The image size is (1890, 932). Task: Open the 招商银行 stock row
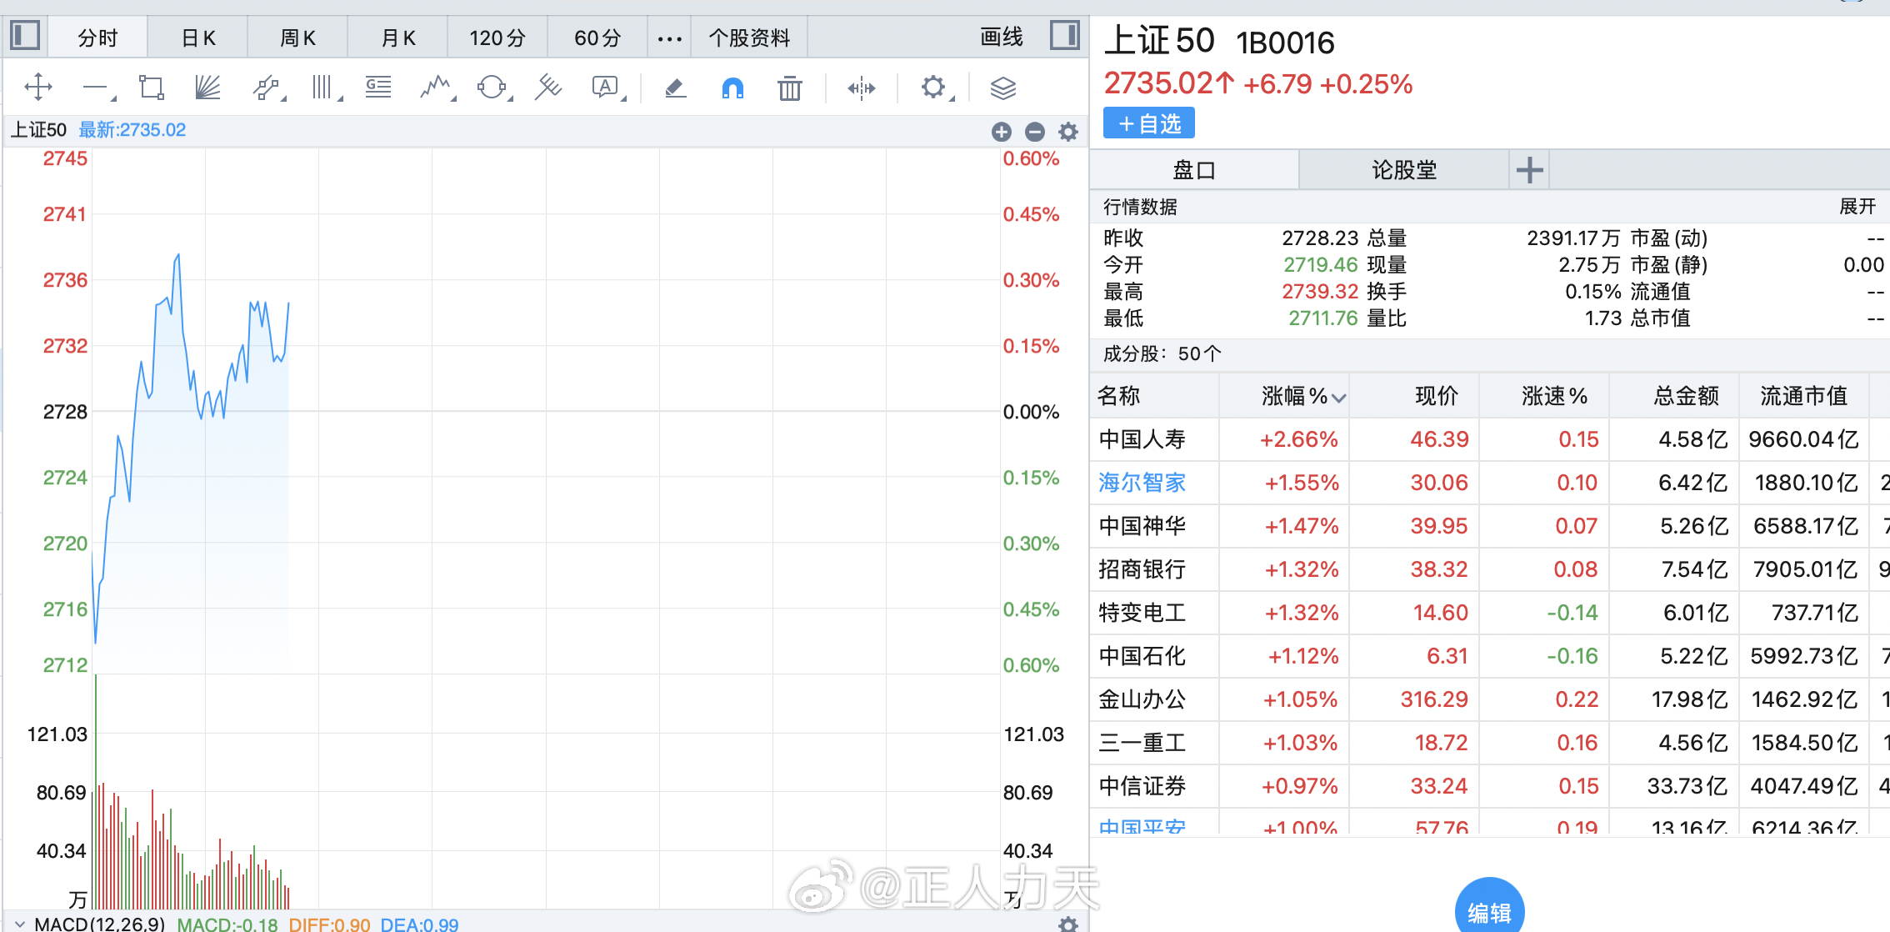[1490, 569]
